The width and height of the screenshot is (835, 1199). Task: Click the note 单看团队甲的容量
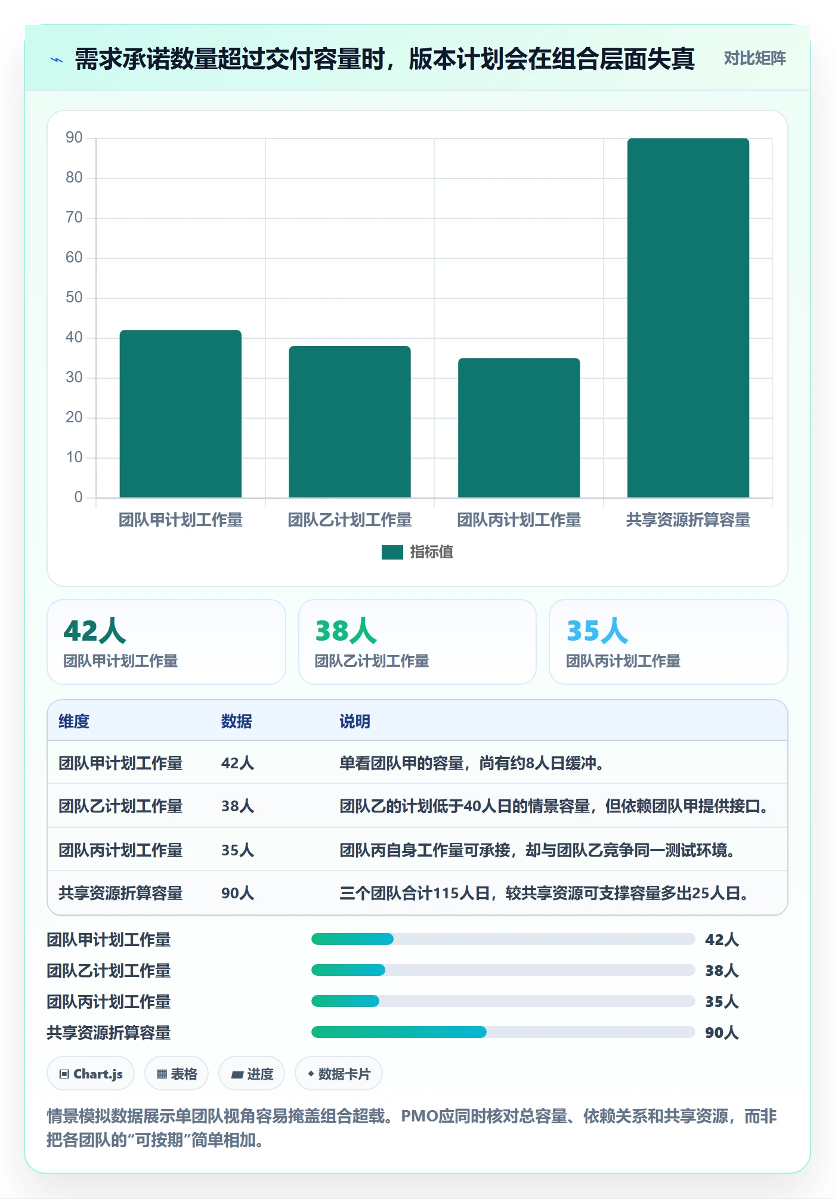pos(471,763)
